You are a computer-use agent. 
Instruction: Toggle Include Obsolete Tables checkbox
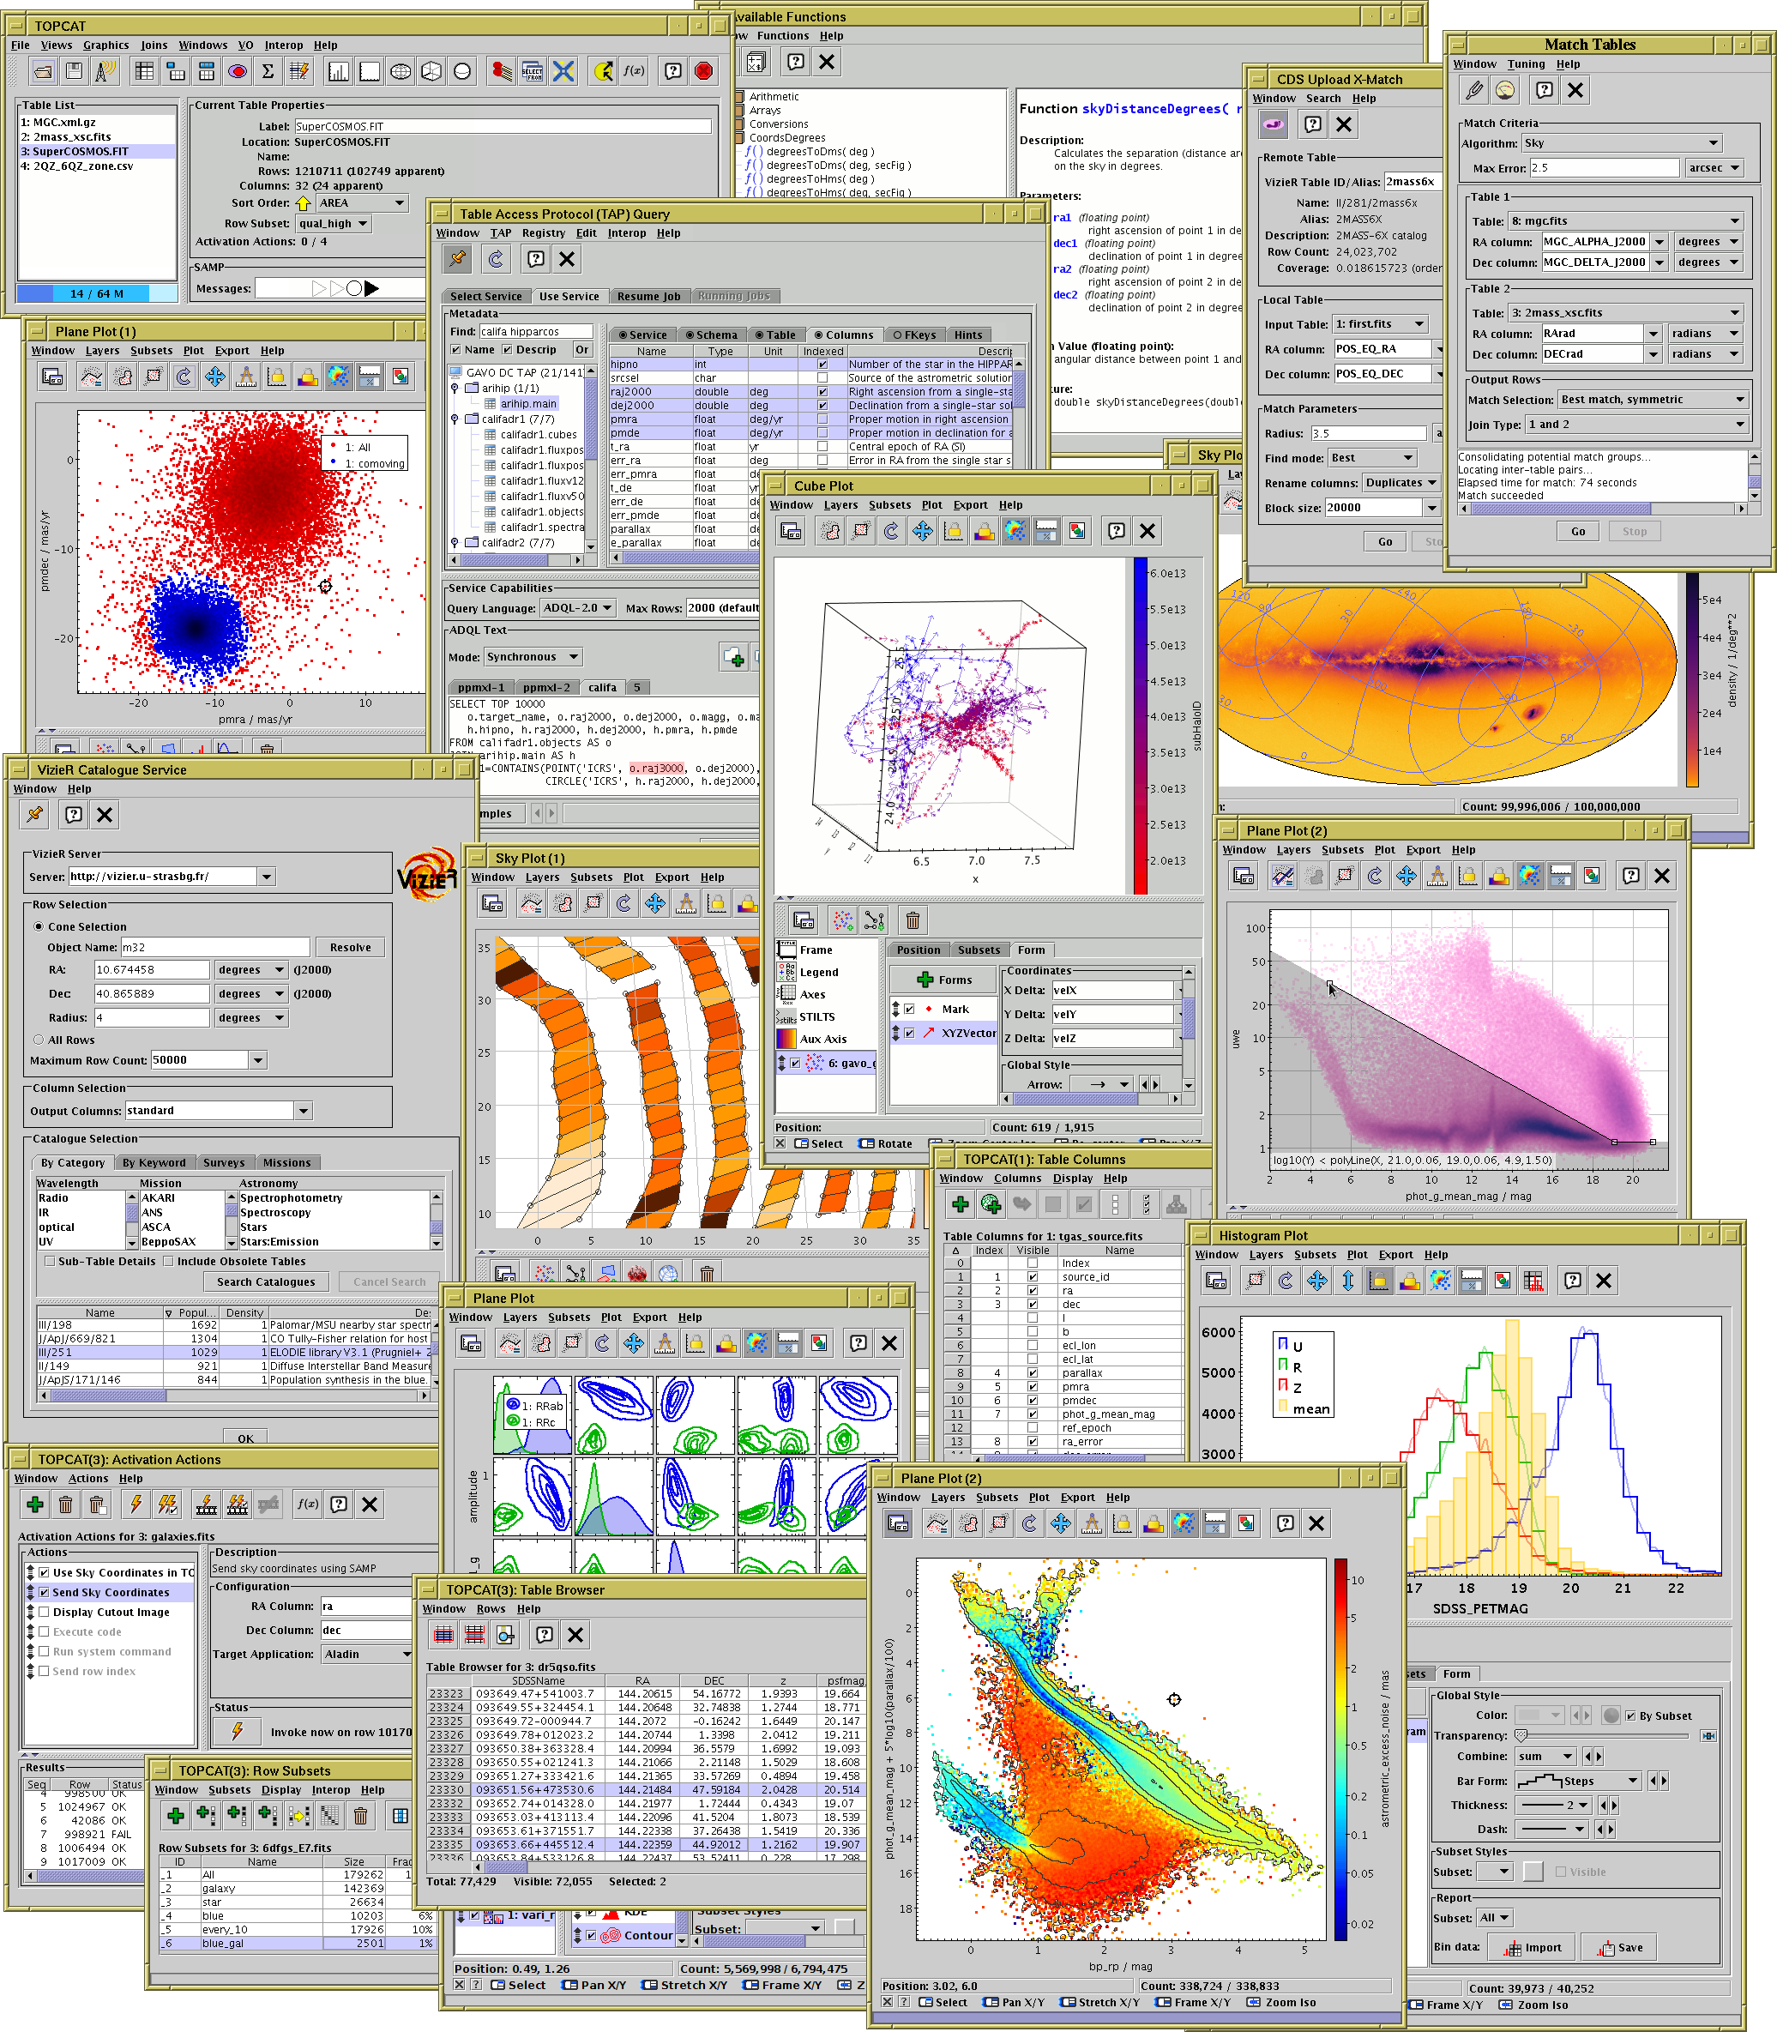point(169,1262)
